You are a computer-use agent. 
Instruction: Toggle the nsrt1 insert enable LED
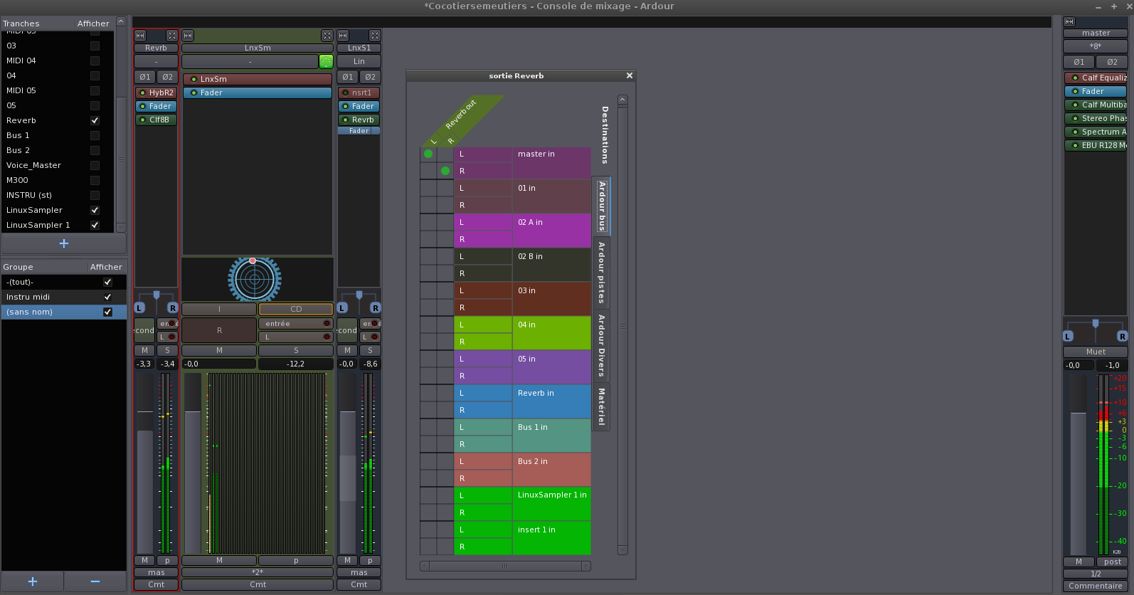click(x=346, y=93)
